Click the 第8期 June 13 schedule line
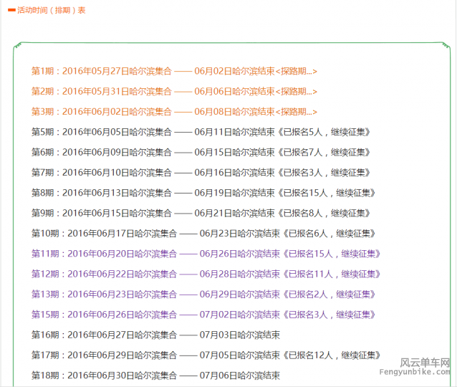Viewport: 457px width, 387px height. pos(205,193)
